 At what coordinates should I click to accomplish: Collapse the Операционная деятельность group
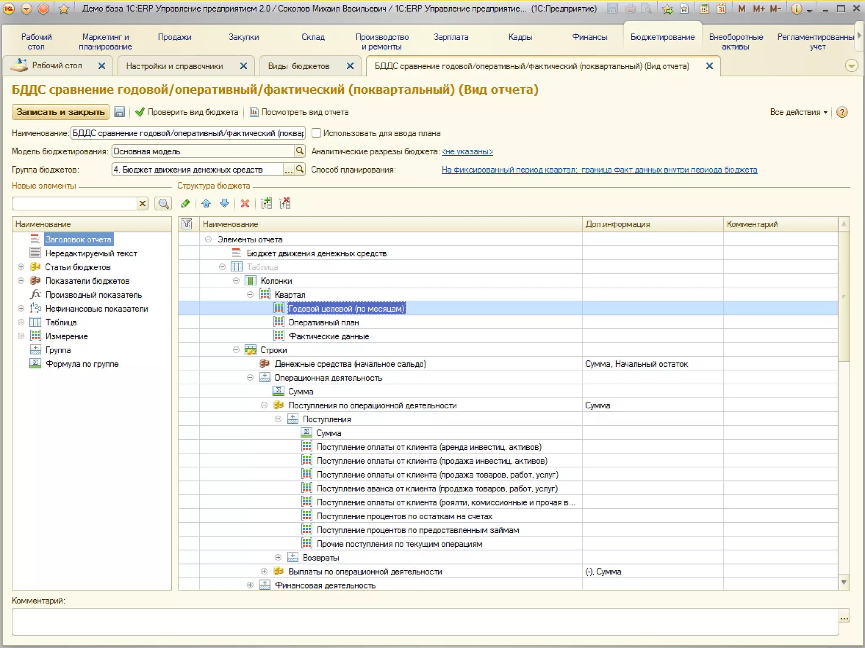click(x=250, y=378)
